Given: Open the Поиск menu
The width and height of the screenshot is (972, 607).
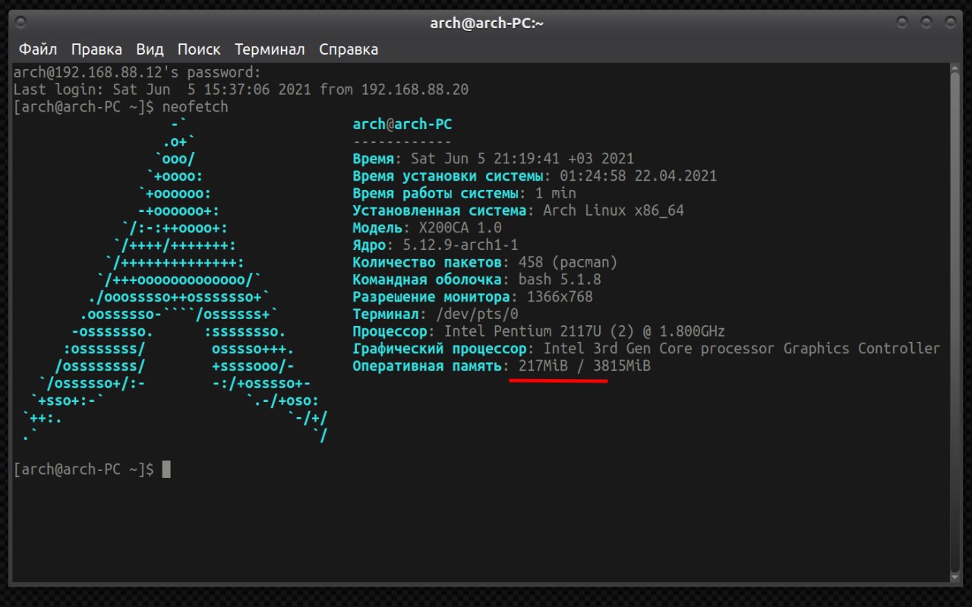Looking at the screenshot, I should (199, 49).
